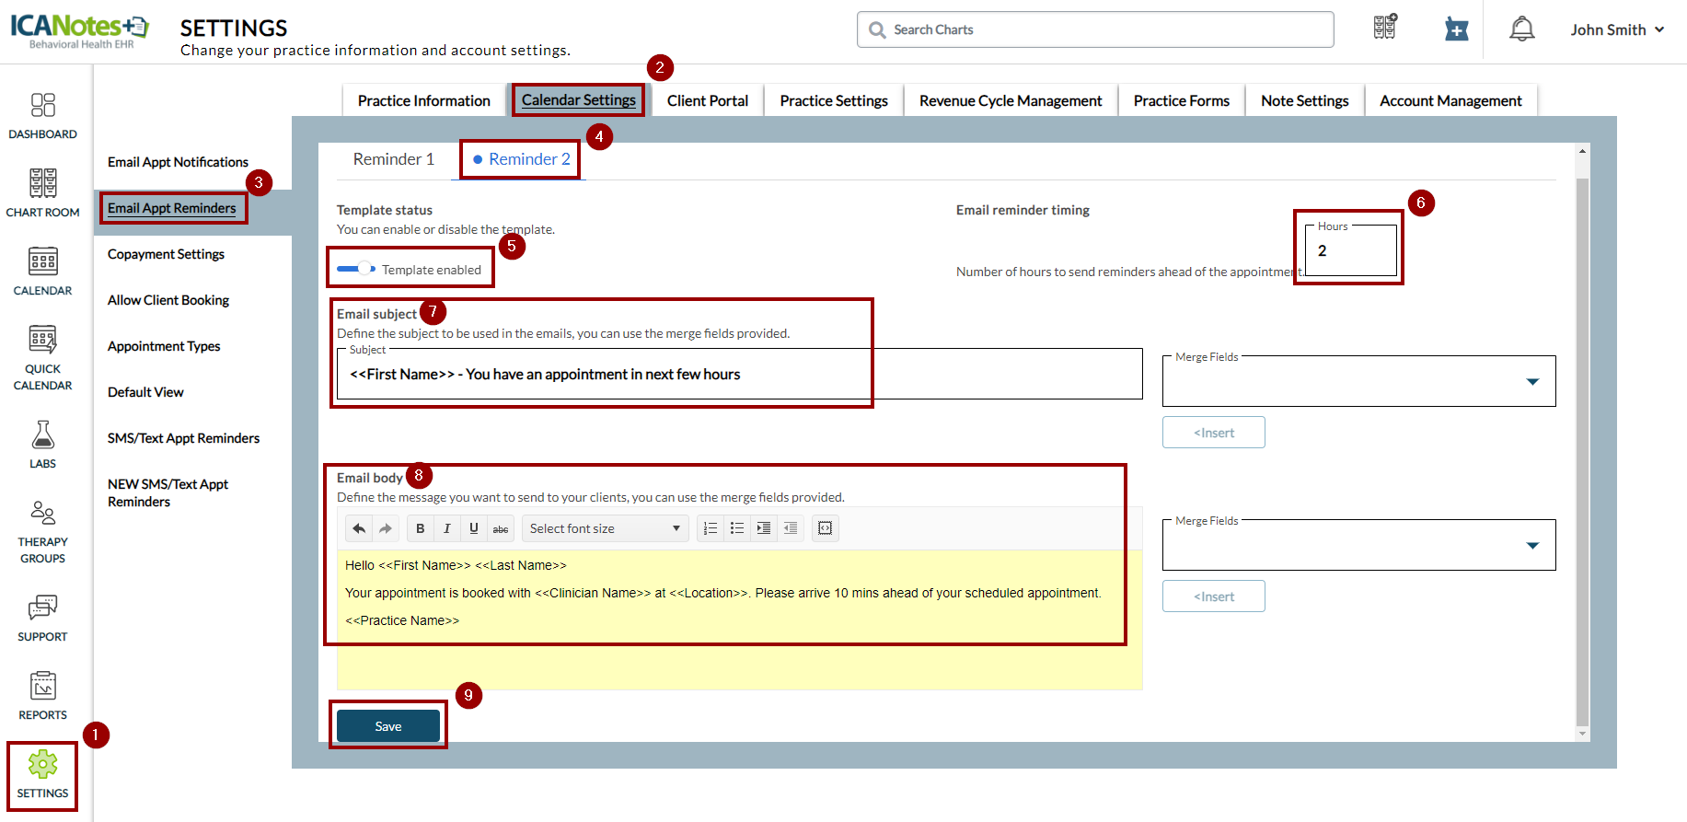The width and height of the screenshot is (1687, 822).
Task: Open Therapy Groups in the sidebar
Action: point(42,531)
